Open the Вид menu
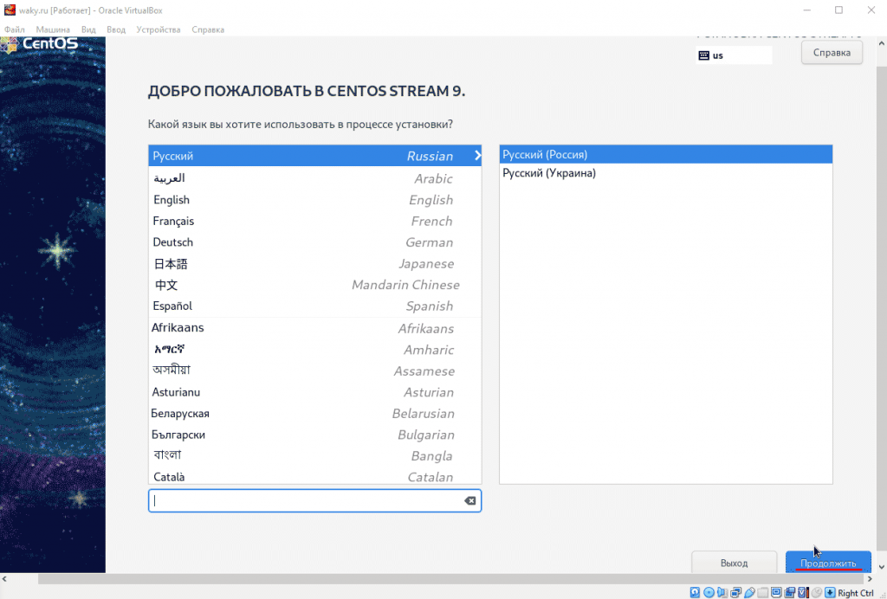 pyautogui.click(x=88, y=29)
